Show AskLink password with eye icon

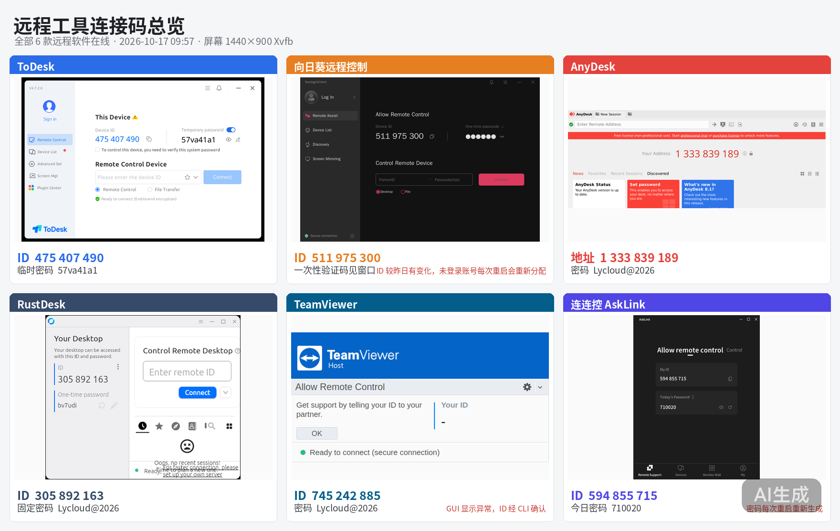point(721,407)
